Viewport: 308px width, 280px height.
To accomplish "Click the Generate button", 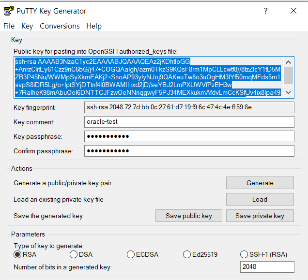I will click(260, 183).
